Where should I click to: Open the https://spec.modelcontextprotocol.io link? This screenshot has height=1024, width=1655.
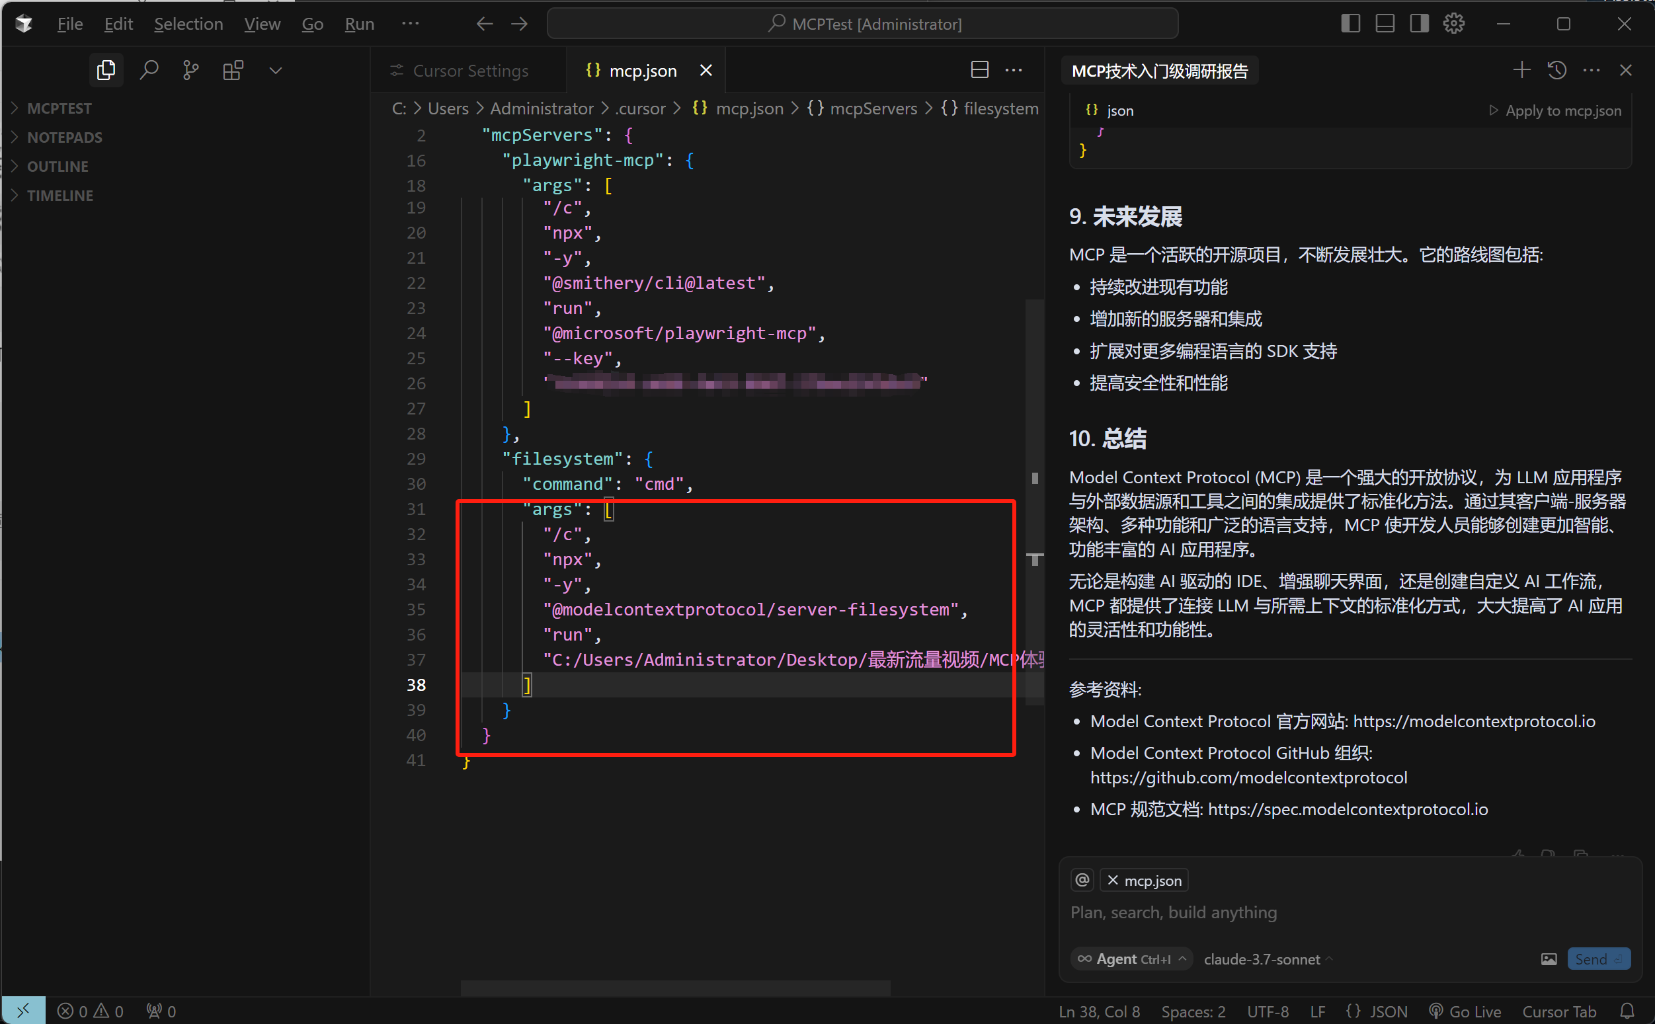coord(1348,809)
